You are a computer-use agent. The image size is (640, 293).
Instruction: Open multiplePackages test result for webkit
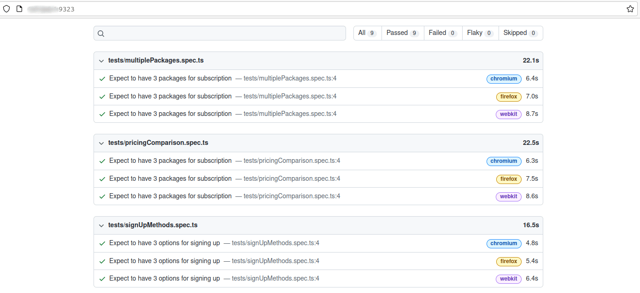[170, 114]
